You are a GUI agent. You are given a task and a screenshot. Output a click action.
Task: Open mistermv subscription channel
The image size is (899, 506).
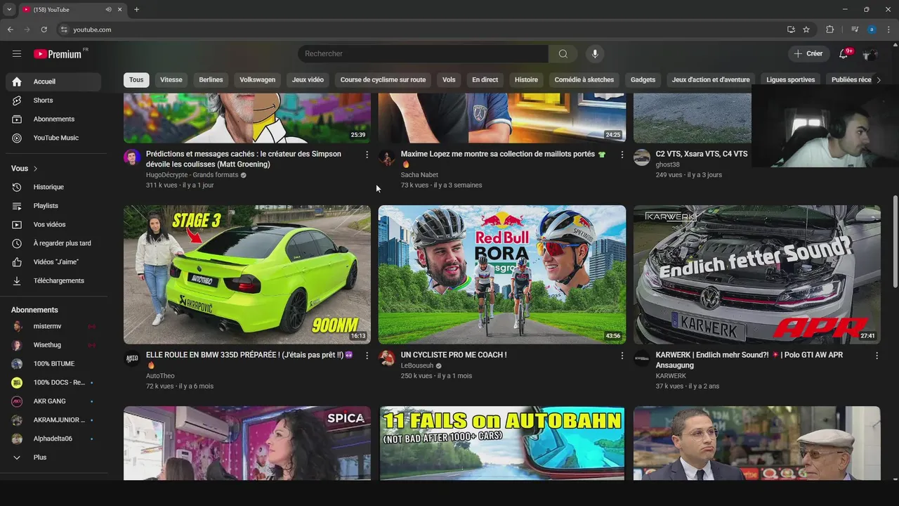tap(53, 326)
